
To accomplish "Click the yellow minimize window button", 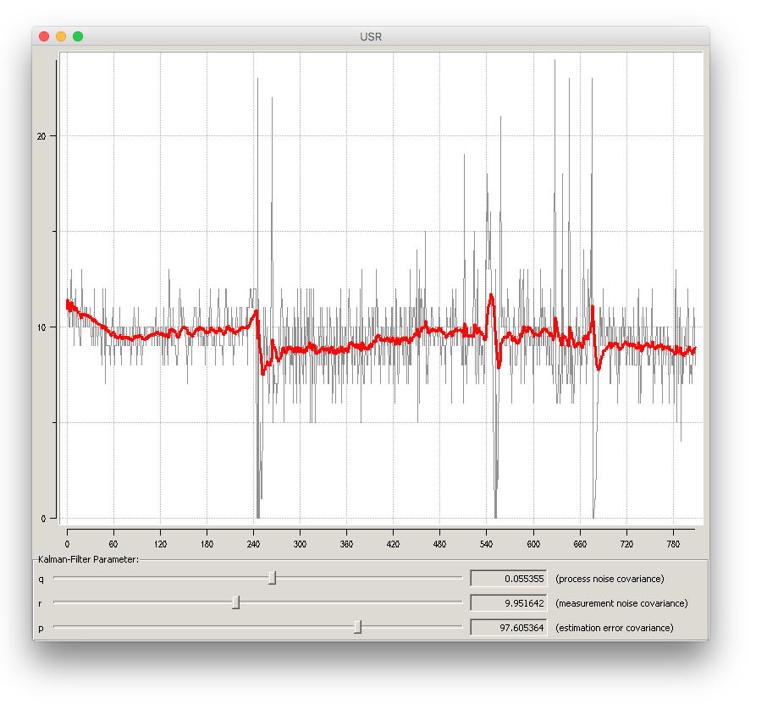I will click(61, 36).
